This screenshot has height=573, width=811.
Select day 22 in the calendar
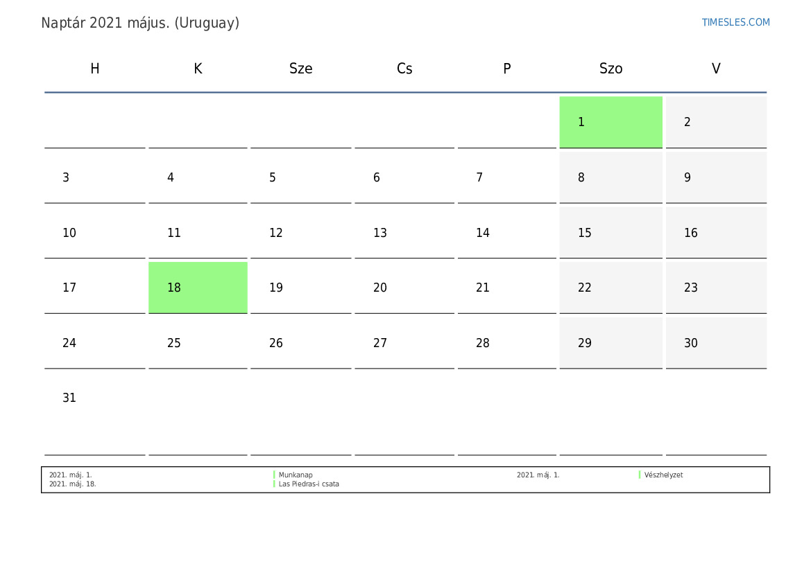(x=611, y=288)
